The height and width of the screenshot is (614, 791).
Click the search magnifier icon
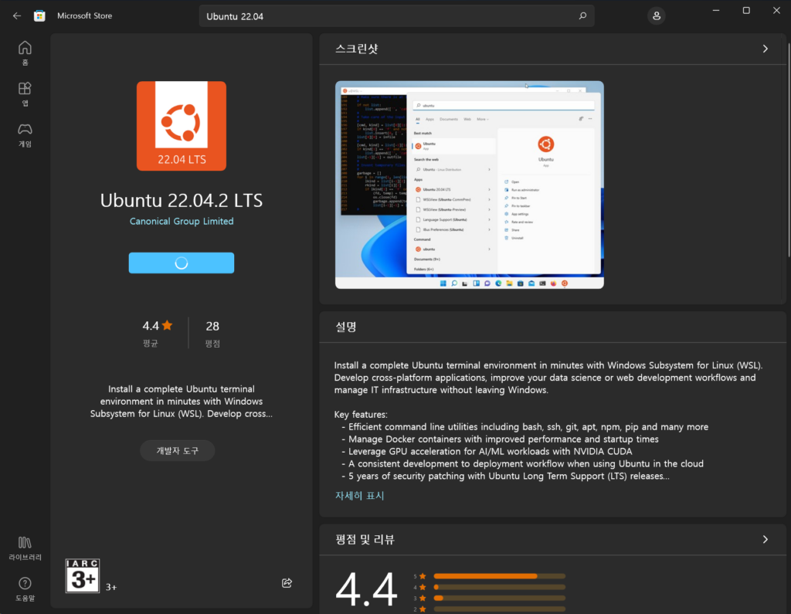click(x=582, y=16)
